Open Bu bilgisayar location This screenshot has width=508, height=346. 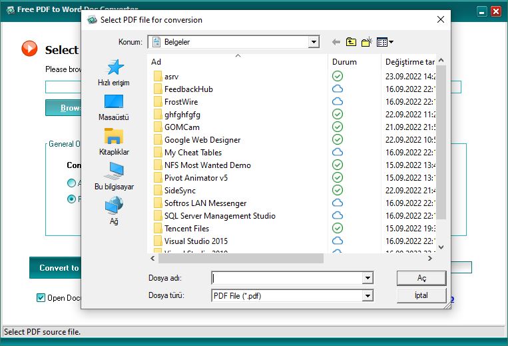(114, 176)
